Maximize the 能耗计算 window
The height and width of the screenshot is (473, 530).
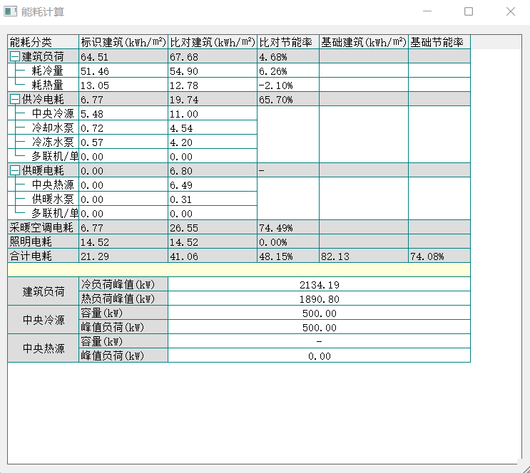pyautogui.click(x=469, y=11)
